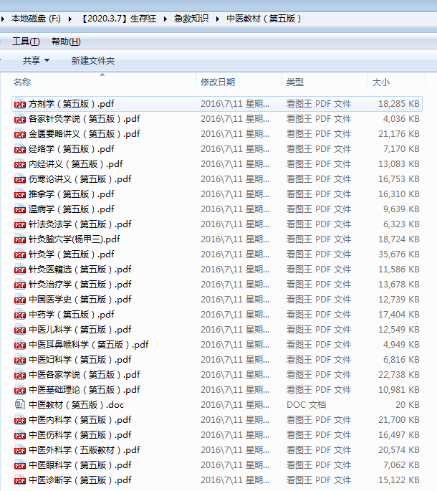Image resolution: width=437 pixels, height=491 pixels.
Task: Select file name 中药学（第五版）.pdf
Action: 72,315
